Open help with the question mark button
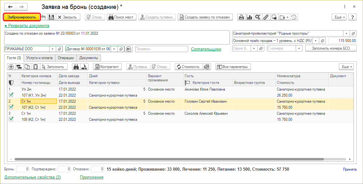Image resolution: width=363 pixels, height=184 pixels. point(353,17)
